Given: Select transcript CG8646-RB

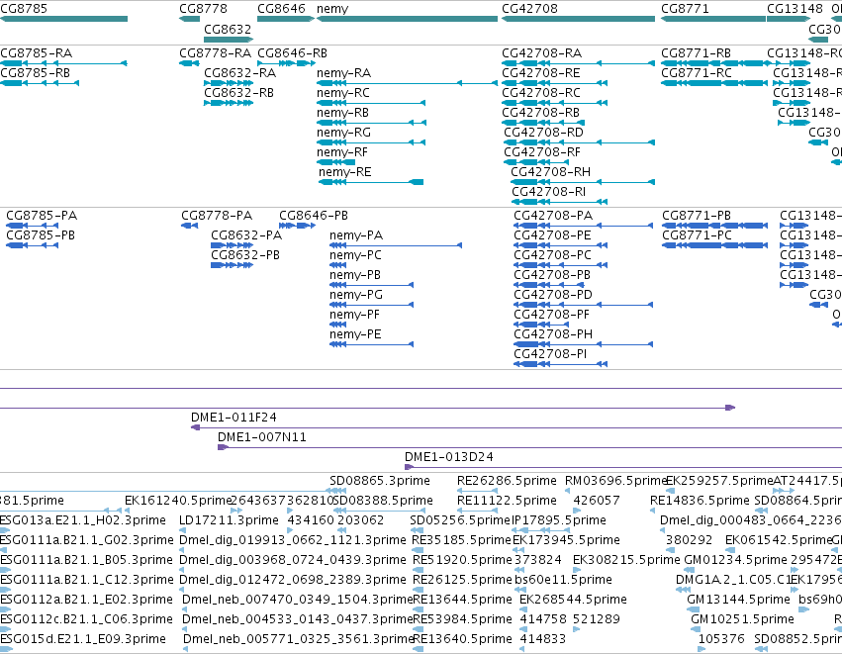Looking at the screenshot, I should click(x=286, y=63).
